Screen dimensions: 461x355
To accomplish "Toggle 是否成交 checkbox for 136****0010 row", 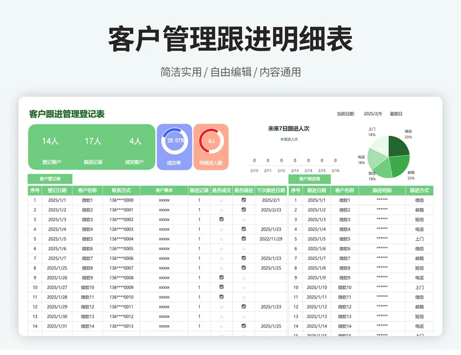I will pos(221,297).
